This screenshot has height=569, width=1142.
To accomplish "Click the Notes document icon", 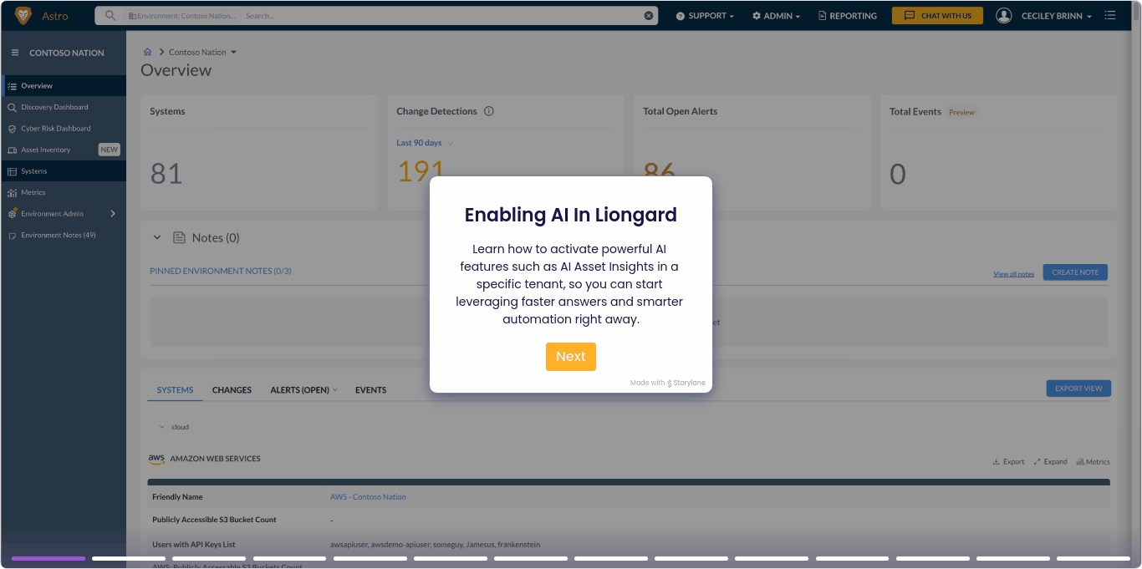I will coord(179,238).
